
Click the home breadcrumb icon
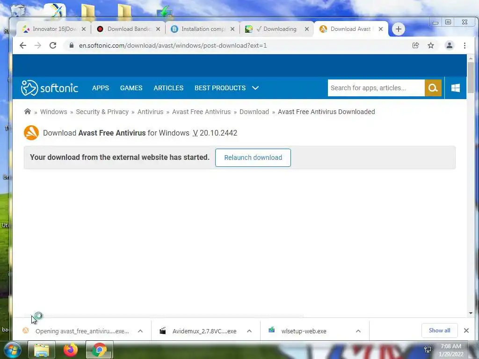28,111
